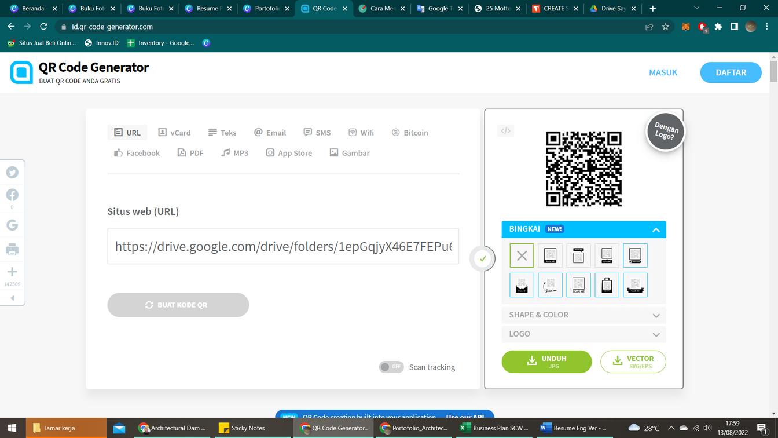This screenshot has width=778, height=438.
Task: Choose the handwritten arrow 'Scan me' frame
Action: [550, 285]
